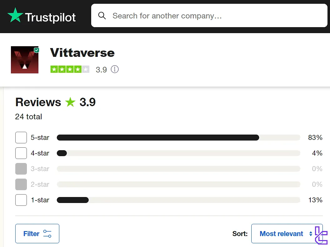Click the verified checkmark badge on logo
The height and width of the screenshot is (247, 330).
click(x=37, y=50)
